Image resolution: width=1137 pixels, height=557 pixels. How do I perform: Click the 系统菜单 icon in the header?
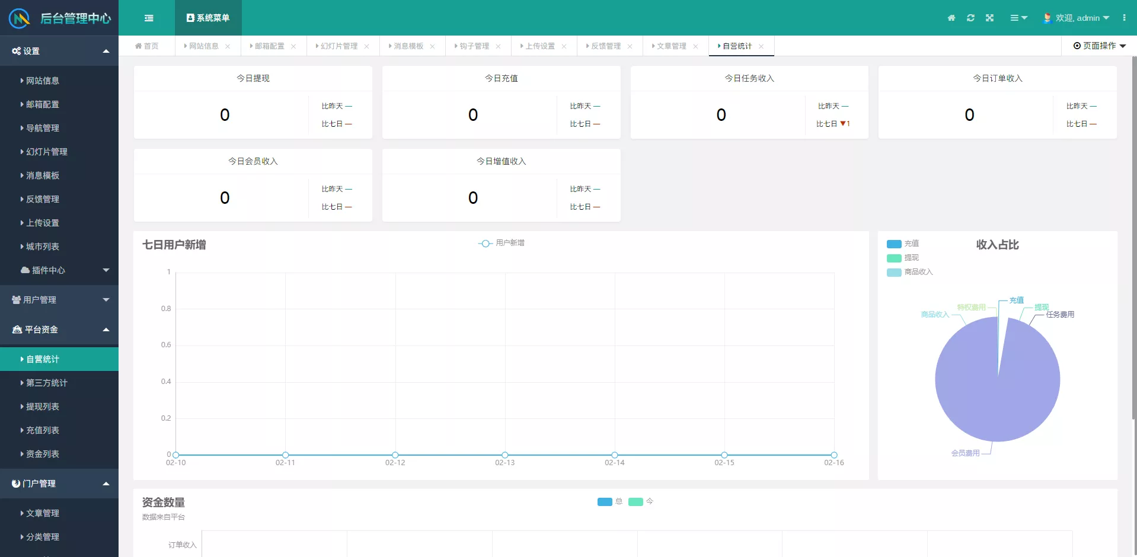click(190, 18)
